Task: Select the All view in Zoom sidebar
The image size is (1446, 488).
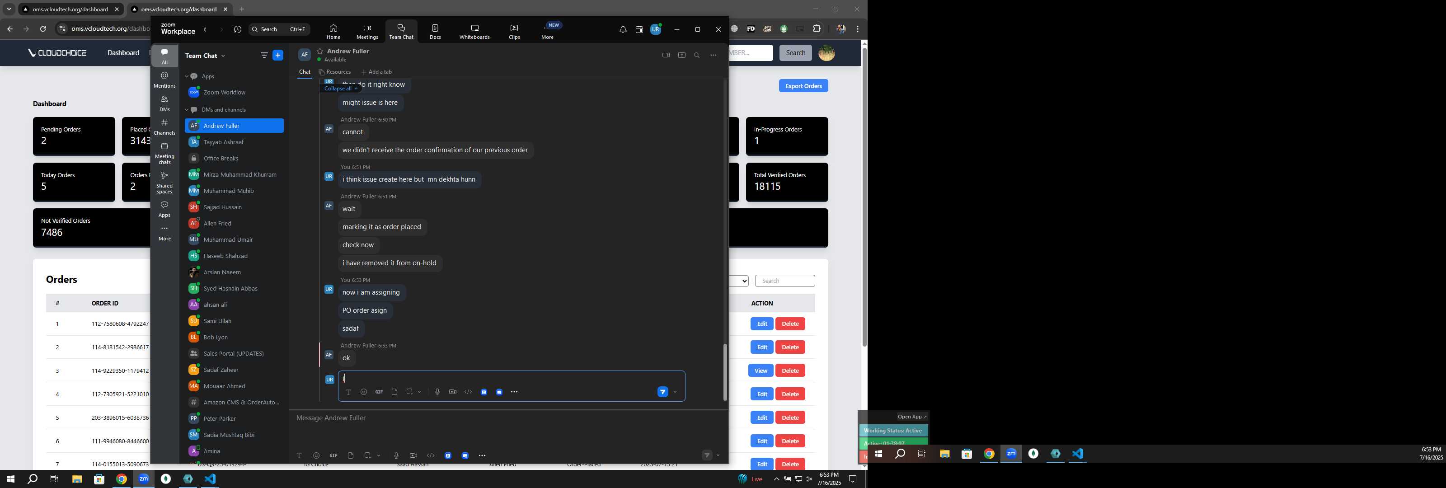Action: click(x=164, y=56)
